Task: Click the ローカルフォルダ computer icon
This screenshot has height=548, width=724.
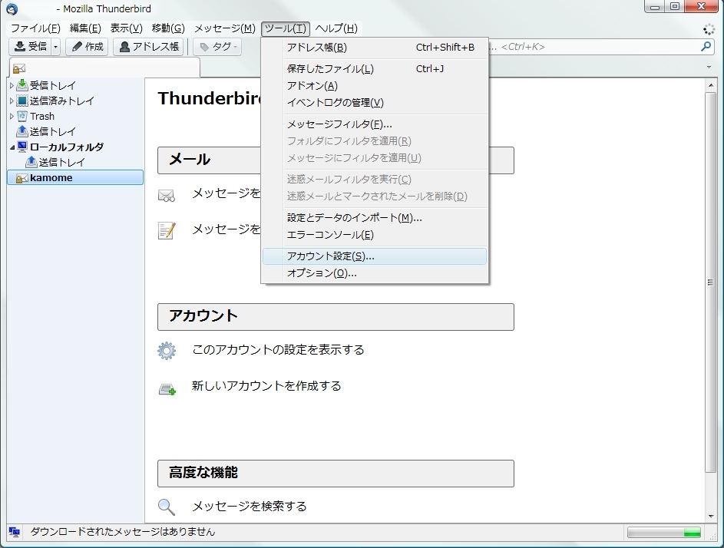Action: [x=22, y=147]
